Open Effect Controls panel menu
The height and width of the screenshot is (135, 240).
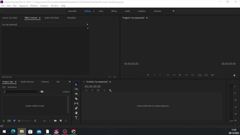40,18
